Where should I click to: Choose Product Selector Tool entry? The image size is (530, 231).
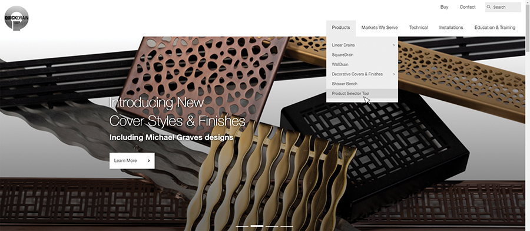(362, 93)
